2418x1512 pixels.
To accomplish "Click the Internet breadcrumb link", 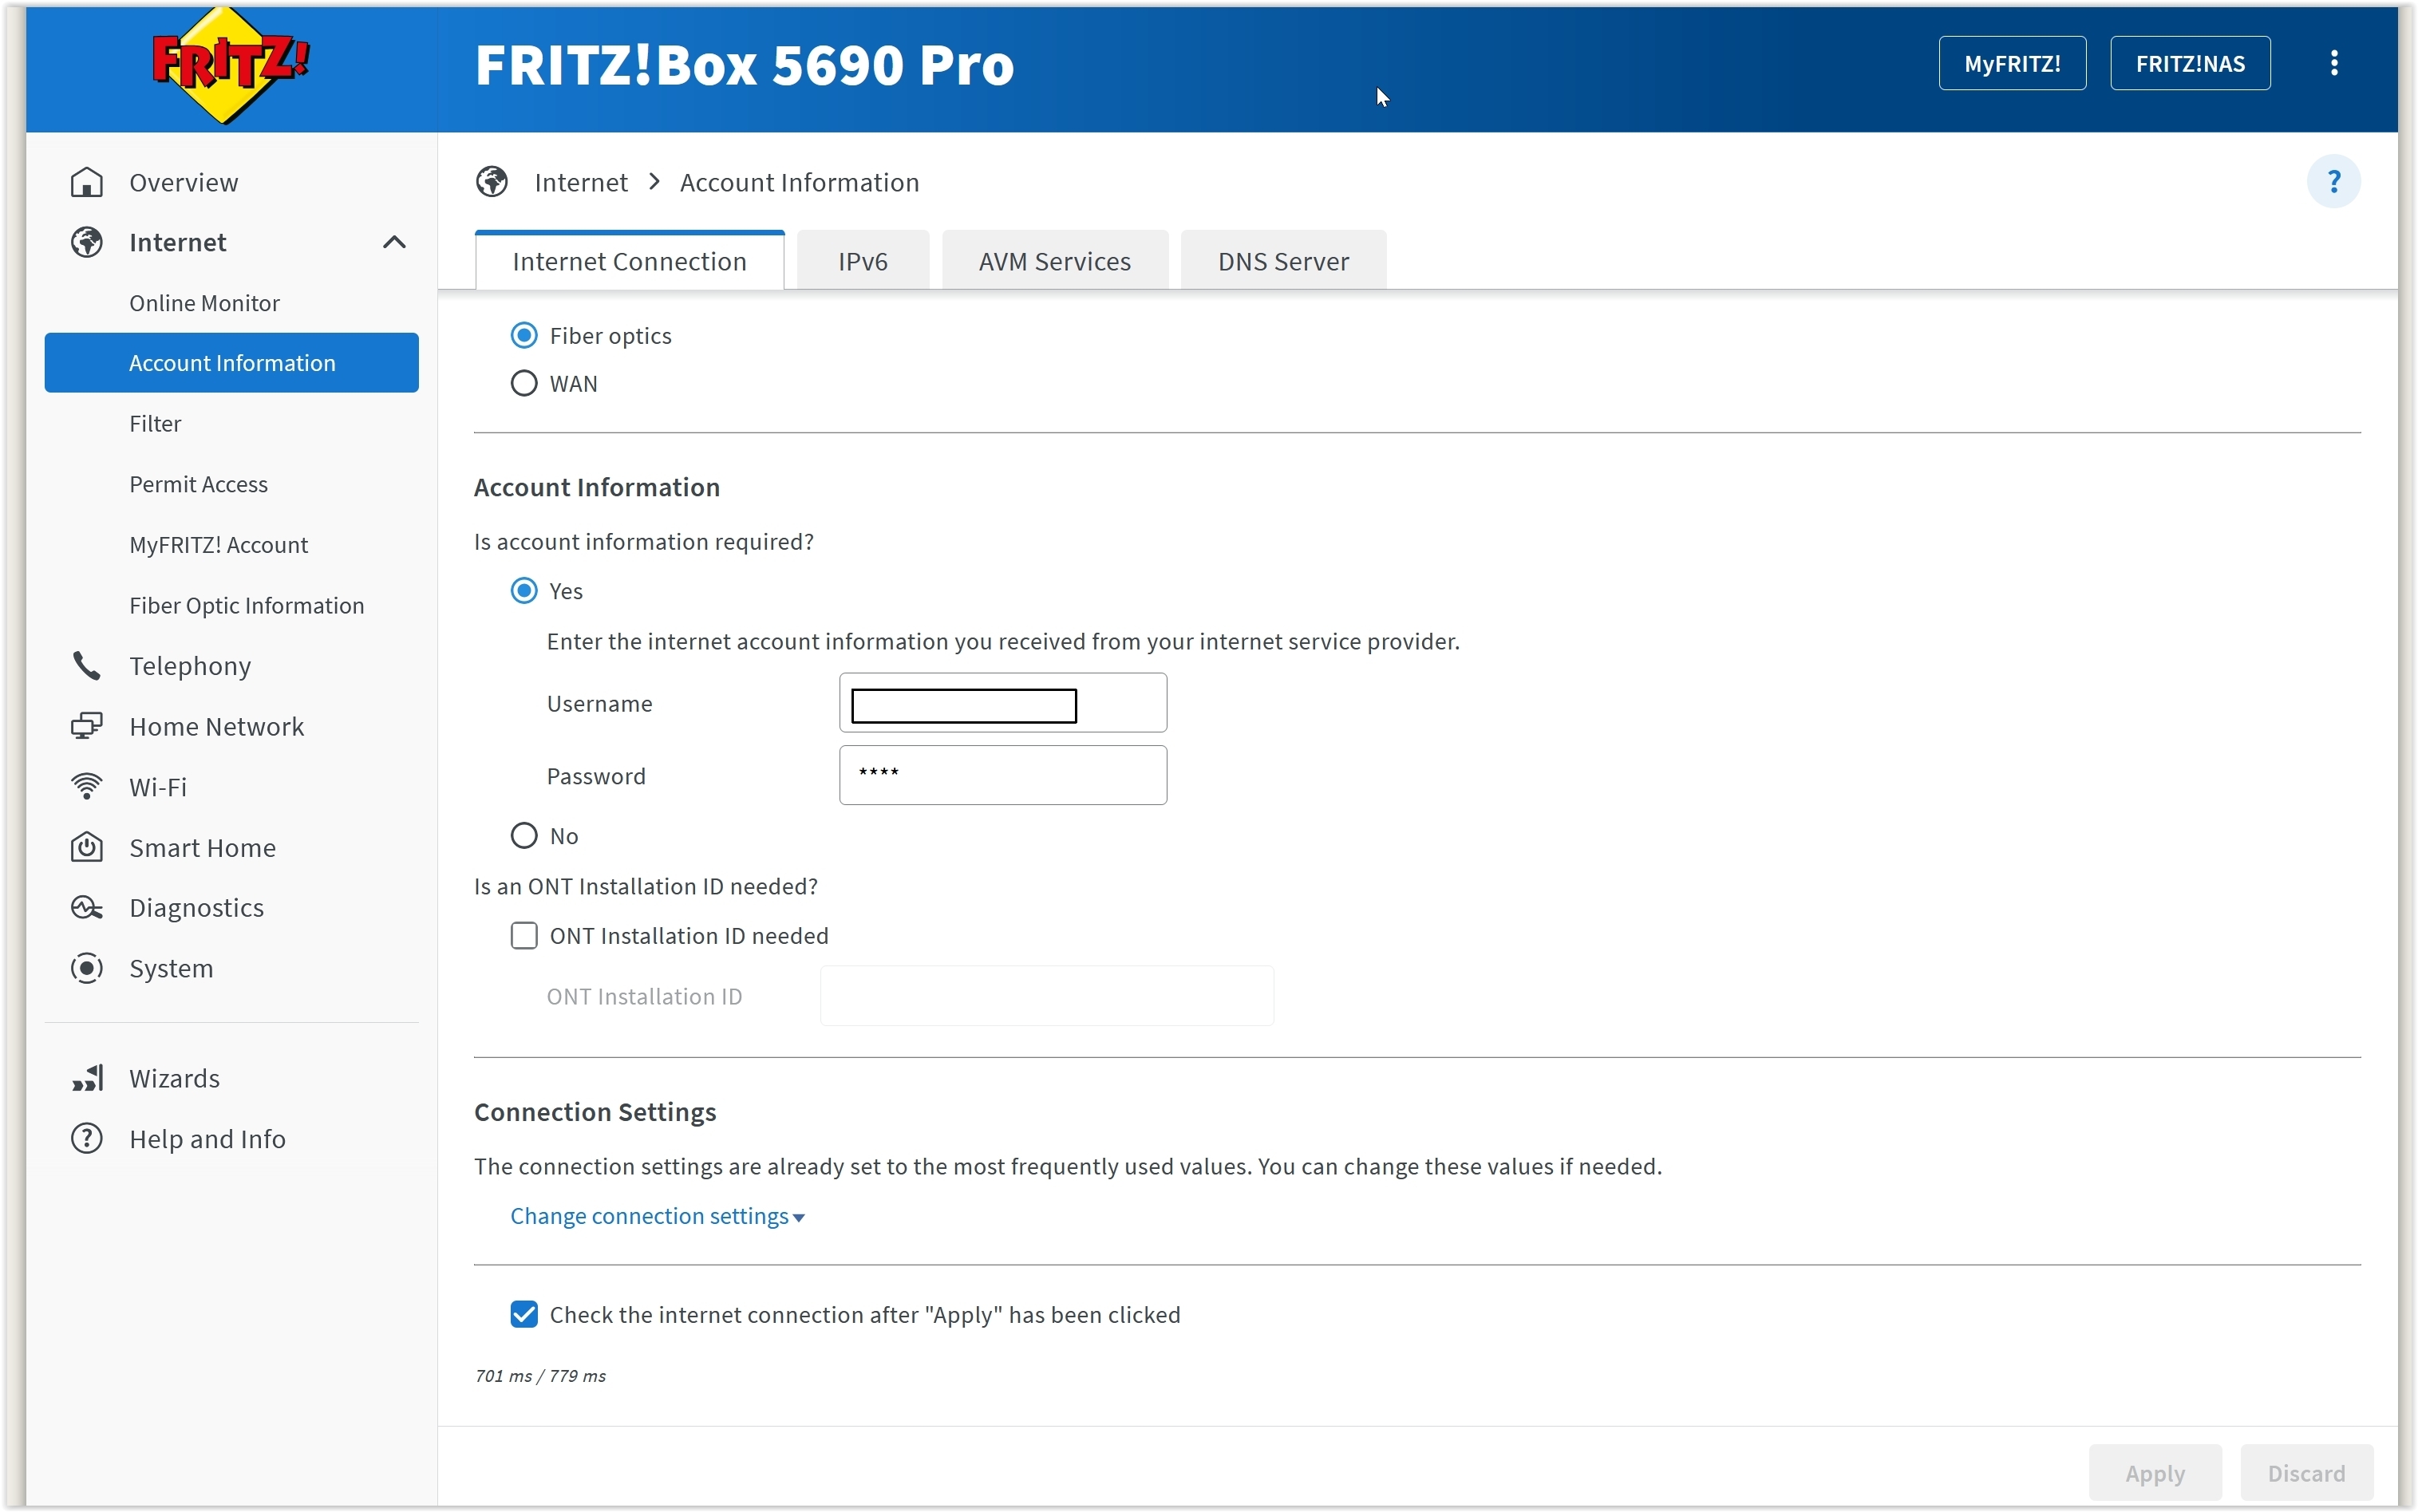I will tap(581, 182).
